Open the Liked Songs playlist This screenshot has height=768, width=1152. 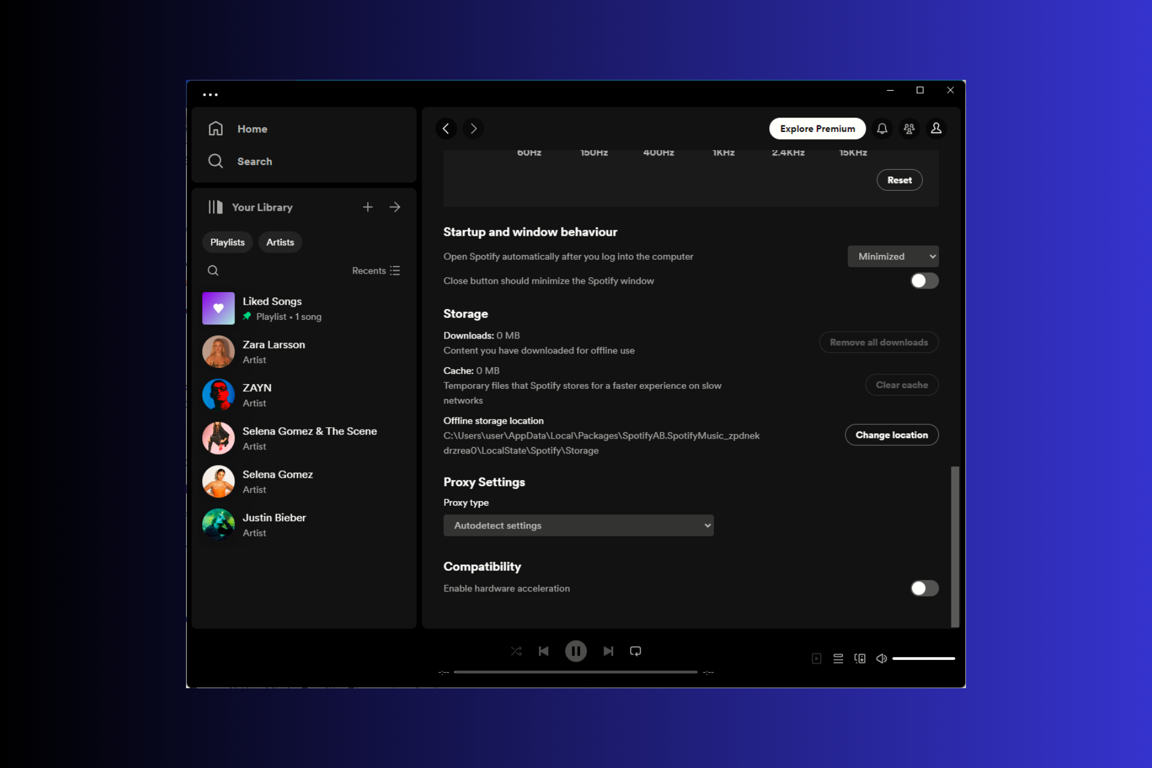pyautogui.click(x=304, y=308)
